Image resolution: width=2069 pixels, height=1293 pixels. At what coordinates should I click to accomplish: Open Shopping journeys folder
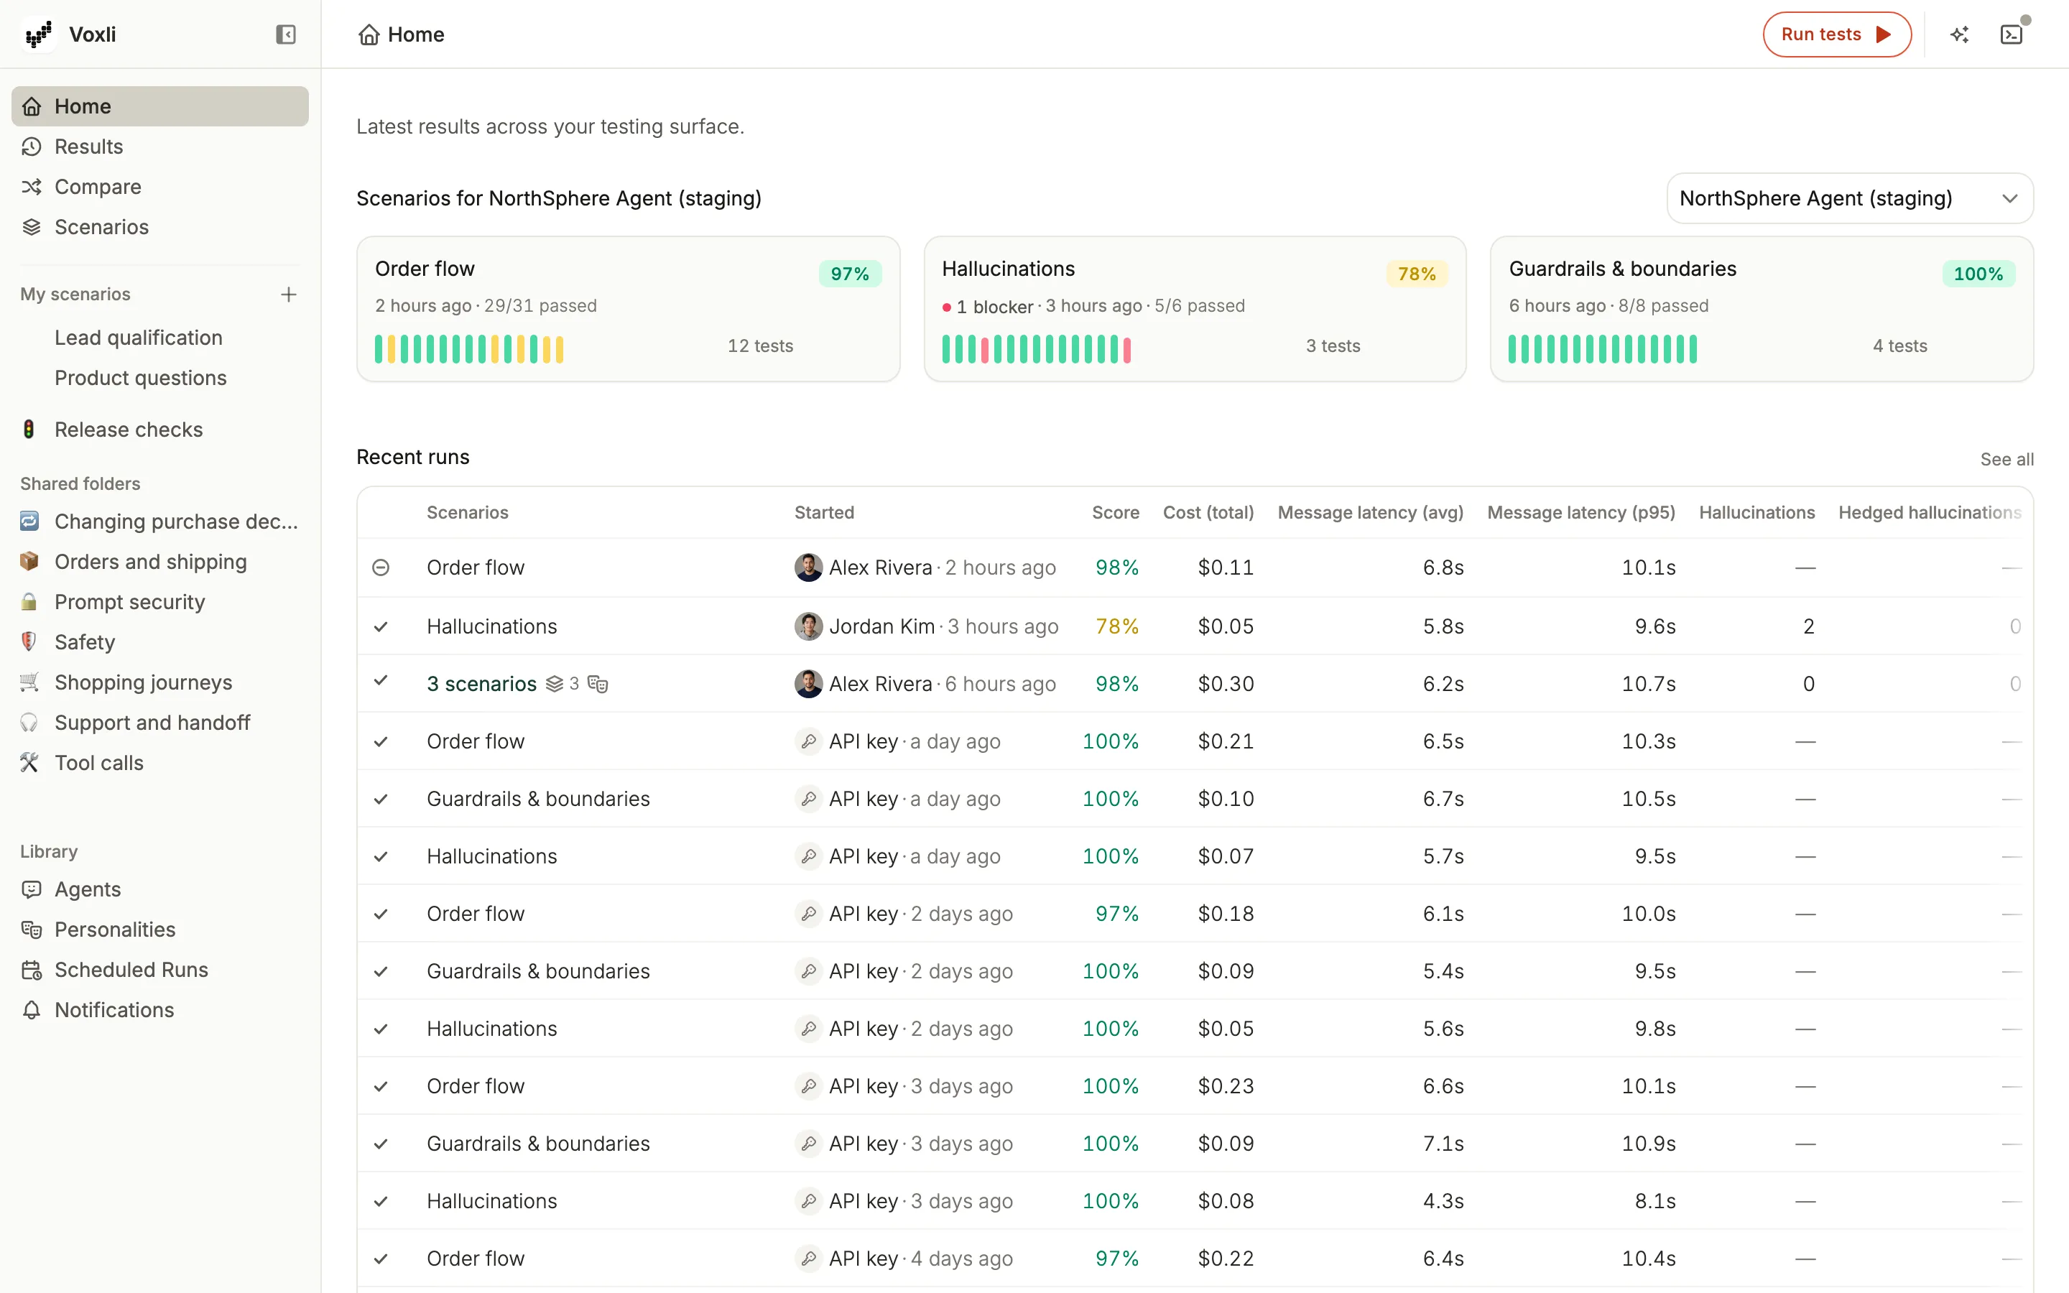(x=160, y=682)
